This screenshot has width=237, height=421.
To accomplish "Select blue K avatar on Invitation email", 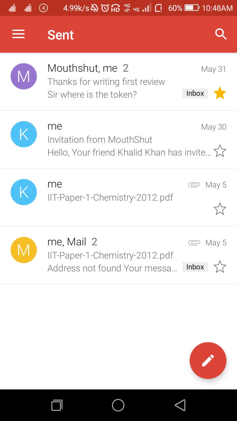I will 24,134.
